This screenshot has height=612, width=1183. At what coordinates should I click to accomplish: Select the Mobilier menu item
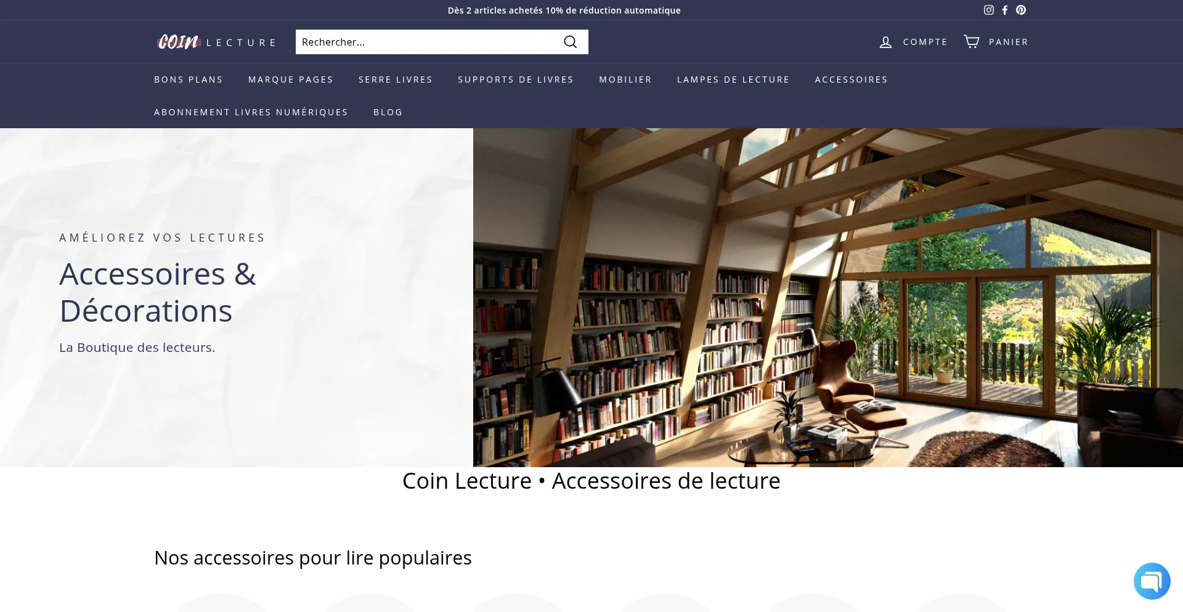(x=625, y=80)
